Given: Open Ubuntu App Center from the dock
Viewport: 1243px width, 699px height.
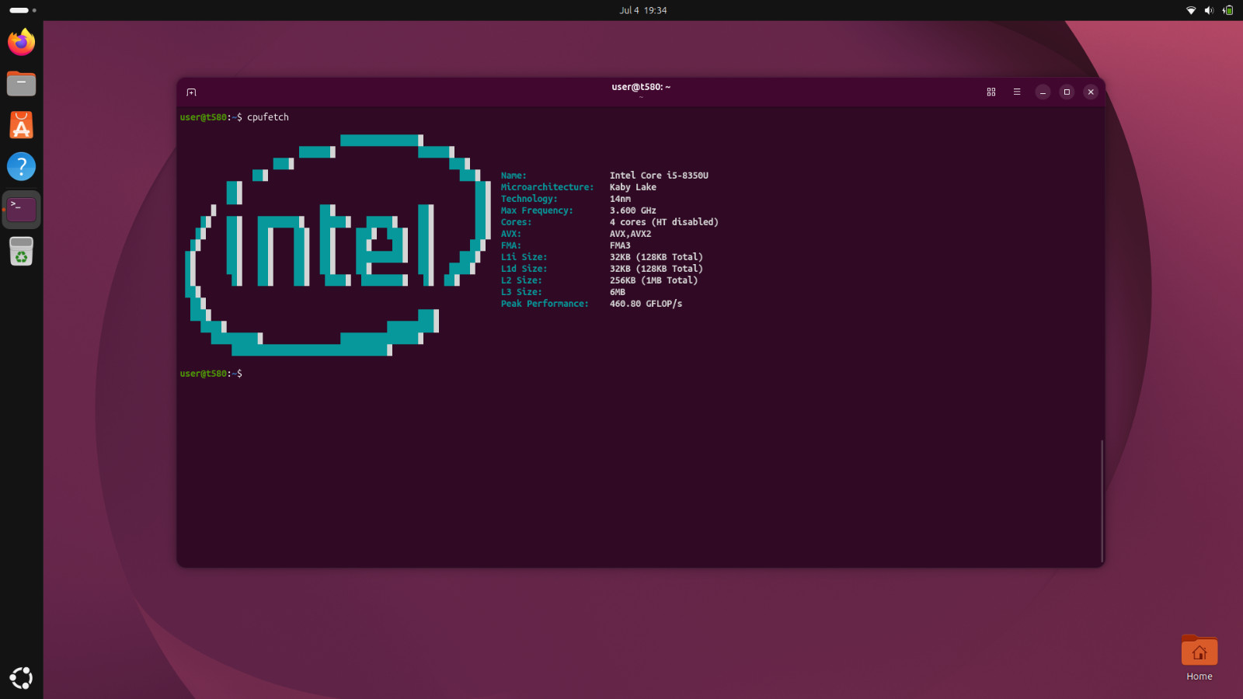Looking at the screenshot, I should [22, 125].
